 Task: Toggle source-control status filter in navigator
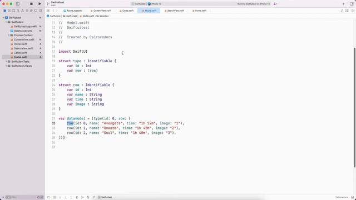(x=42, y=197)
